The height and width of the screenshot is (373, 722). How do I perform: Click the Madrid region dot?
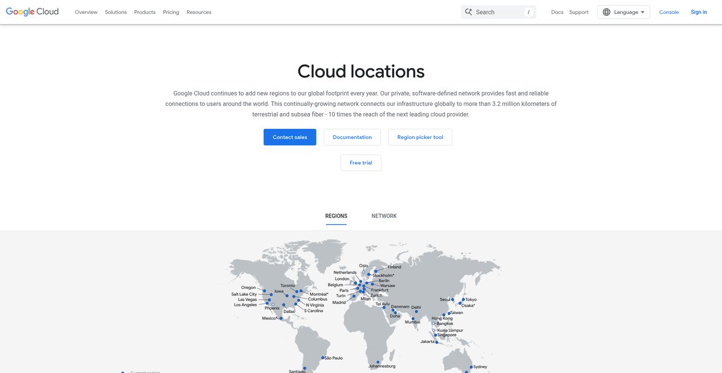(x=354, y=296)
